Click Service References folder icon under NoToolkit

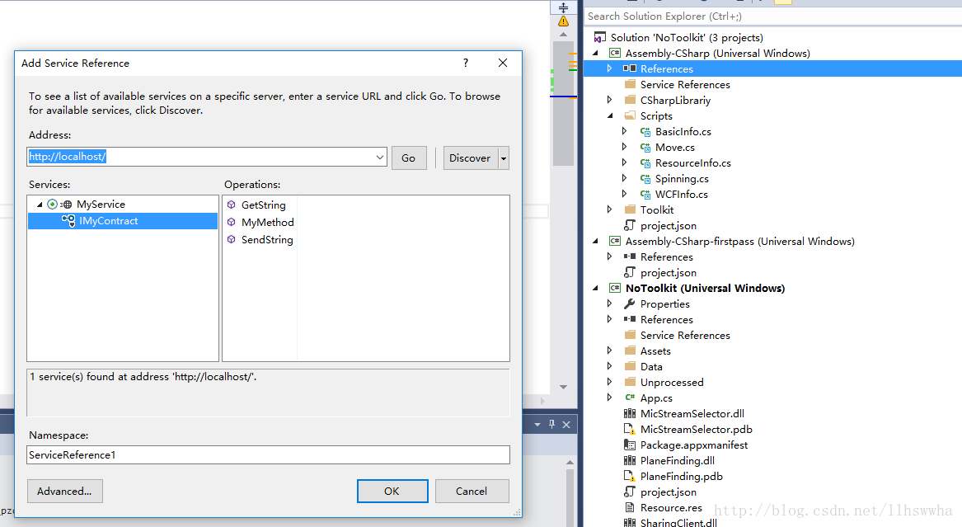coord(630,335)
